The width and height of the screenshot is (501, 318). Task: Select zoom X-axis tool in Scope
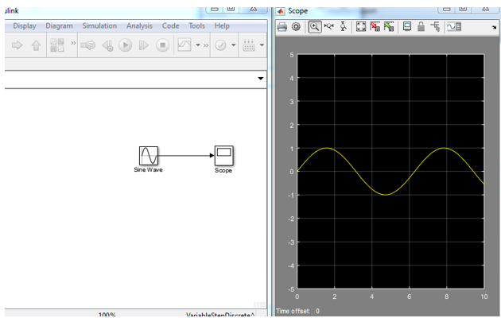(x=328, y=27)
